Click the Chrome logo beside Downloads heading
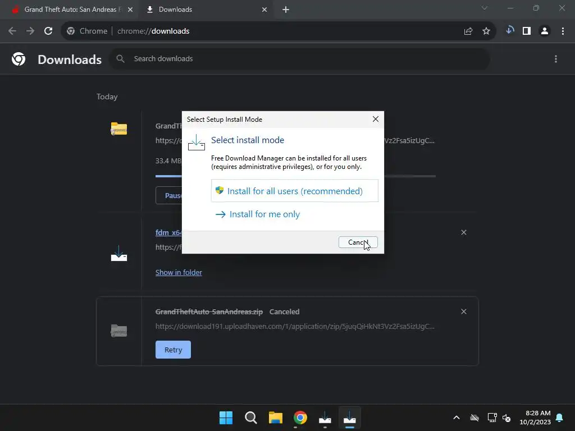This screenshot has width=575, height=431. 19,59
